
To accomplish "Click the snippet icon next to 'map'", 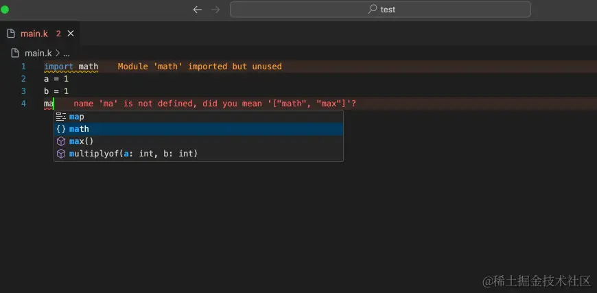I will click(x=61, y=117).
